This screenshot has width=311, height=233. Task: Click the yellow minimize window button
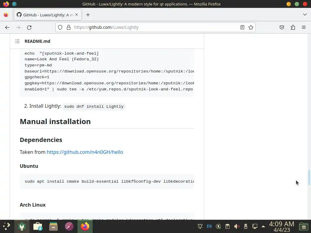point(289,4)
